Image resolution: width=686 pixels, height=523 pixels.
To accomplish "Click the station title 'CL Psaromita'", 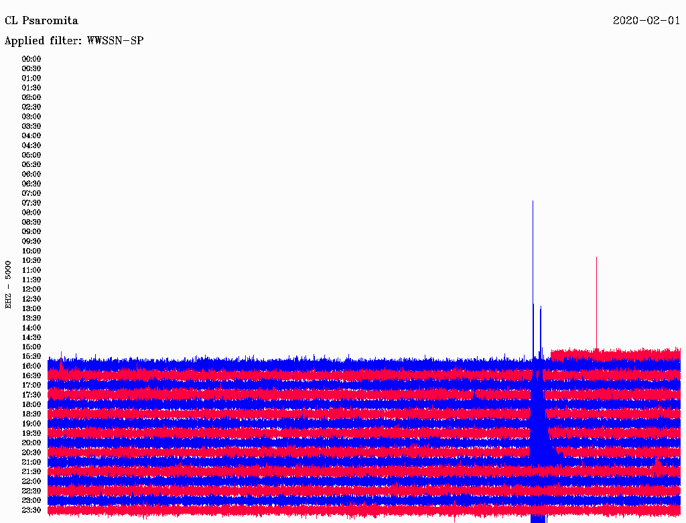I will click(42, 21).
